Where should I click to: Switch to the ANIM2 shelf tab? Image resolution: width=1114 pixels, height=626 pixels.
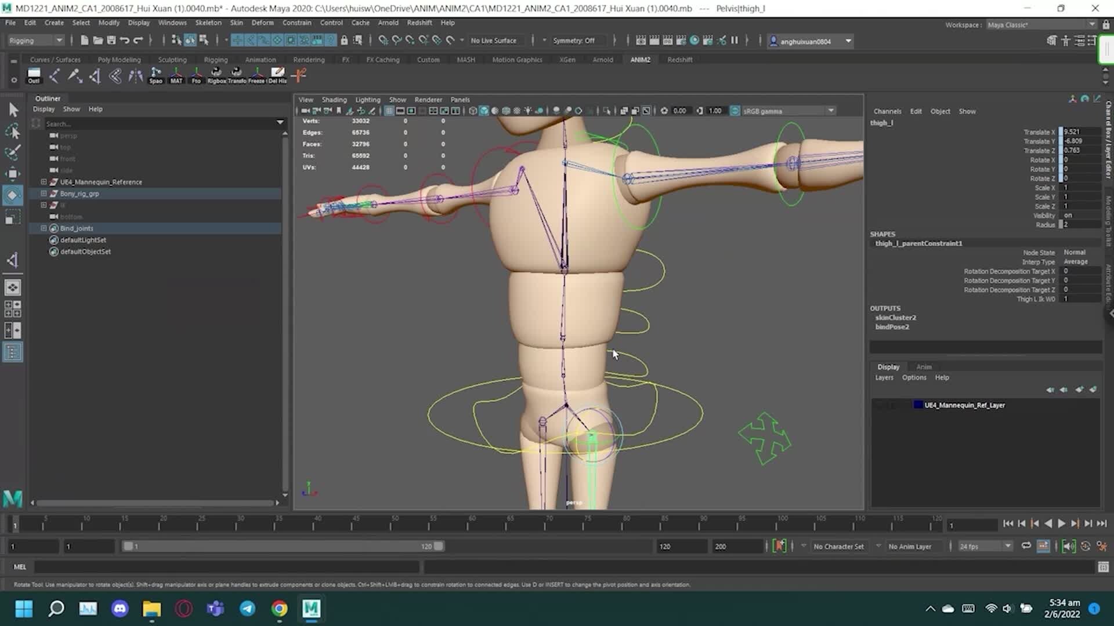(640, 60)
